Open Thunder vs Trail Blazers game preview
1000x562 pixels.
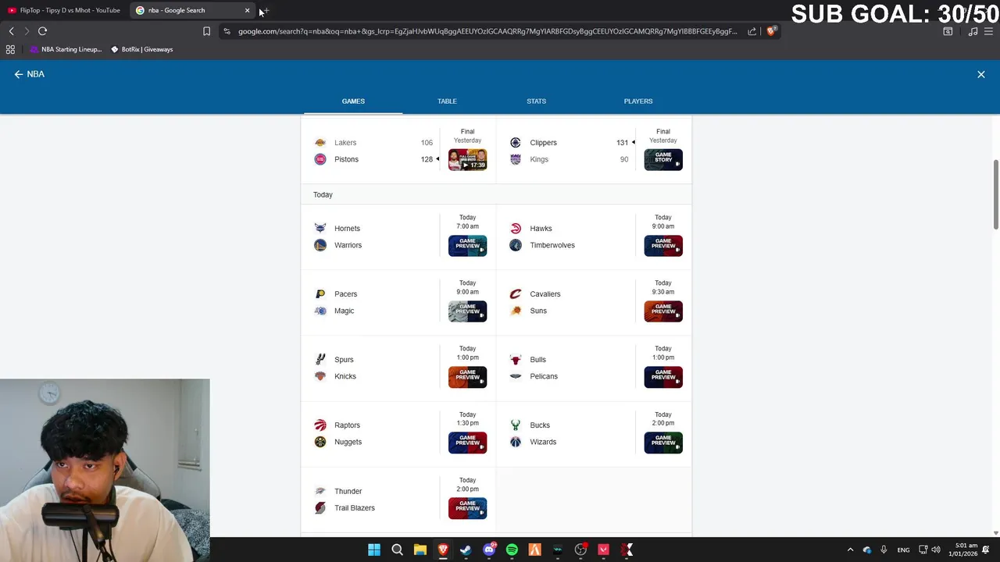467,508
